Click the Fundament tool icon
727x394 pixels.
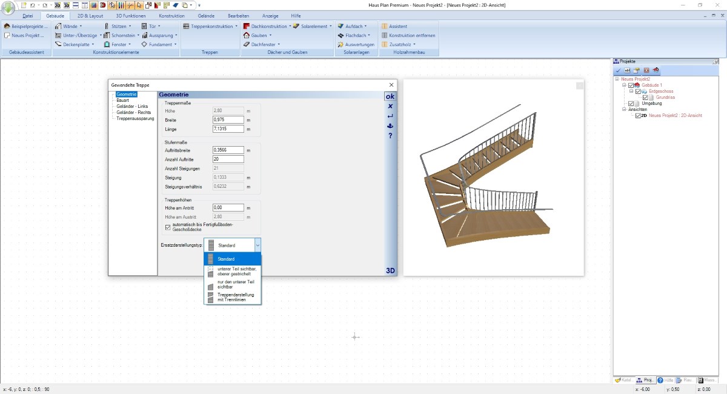click(144, 44)
